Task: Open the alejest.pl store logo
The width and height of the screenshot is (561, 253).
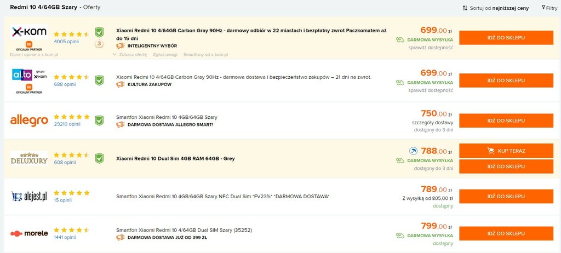Action: pos(30,196)
